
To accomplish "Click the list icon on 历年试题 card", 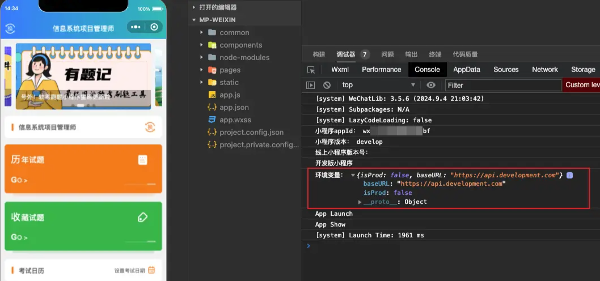I will (143, 160).
